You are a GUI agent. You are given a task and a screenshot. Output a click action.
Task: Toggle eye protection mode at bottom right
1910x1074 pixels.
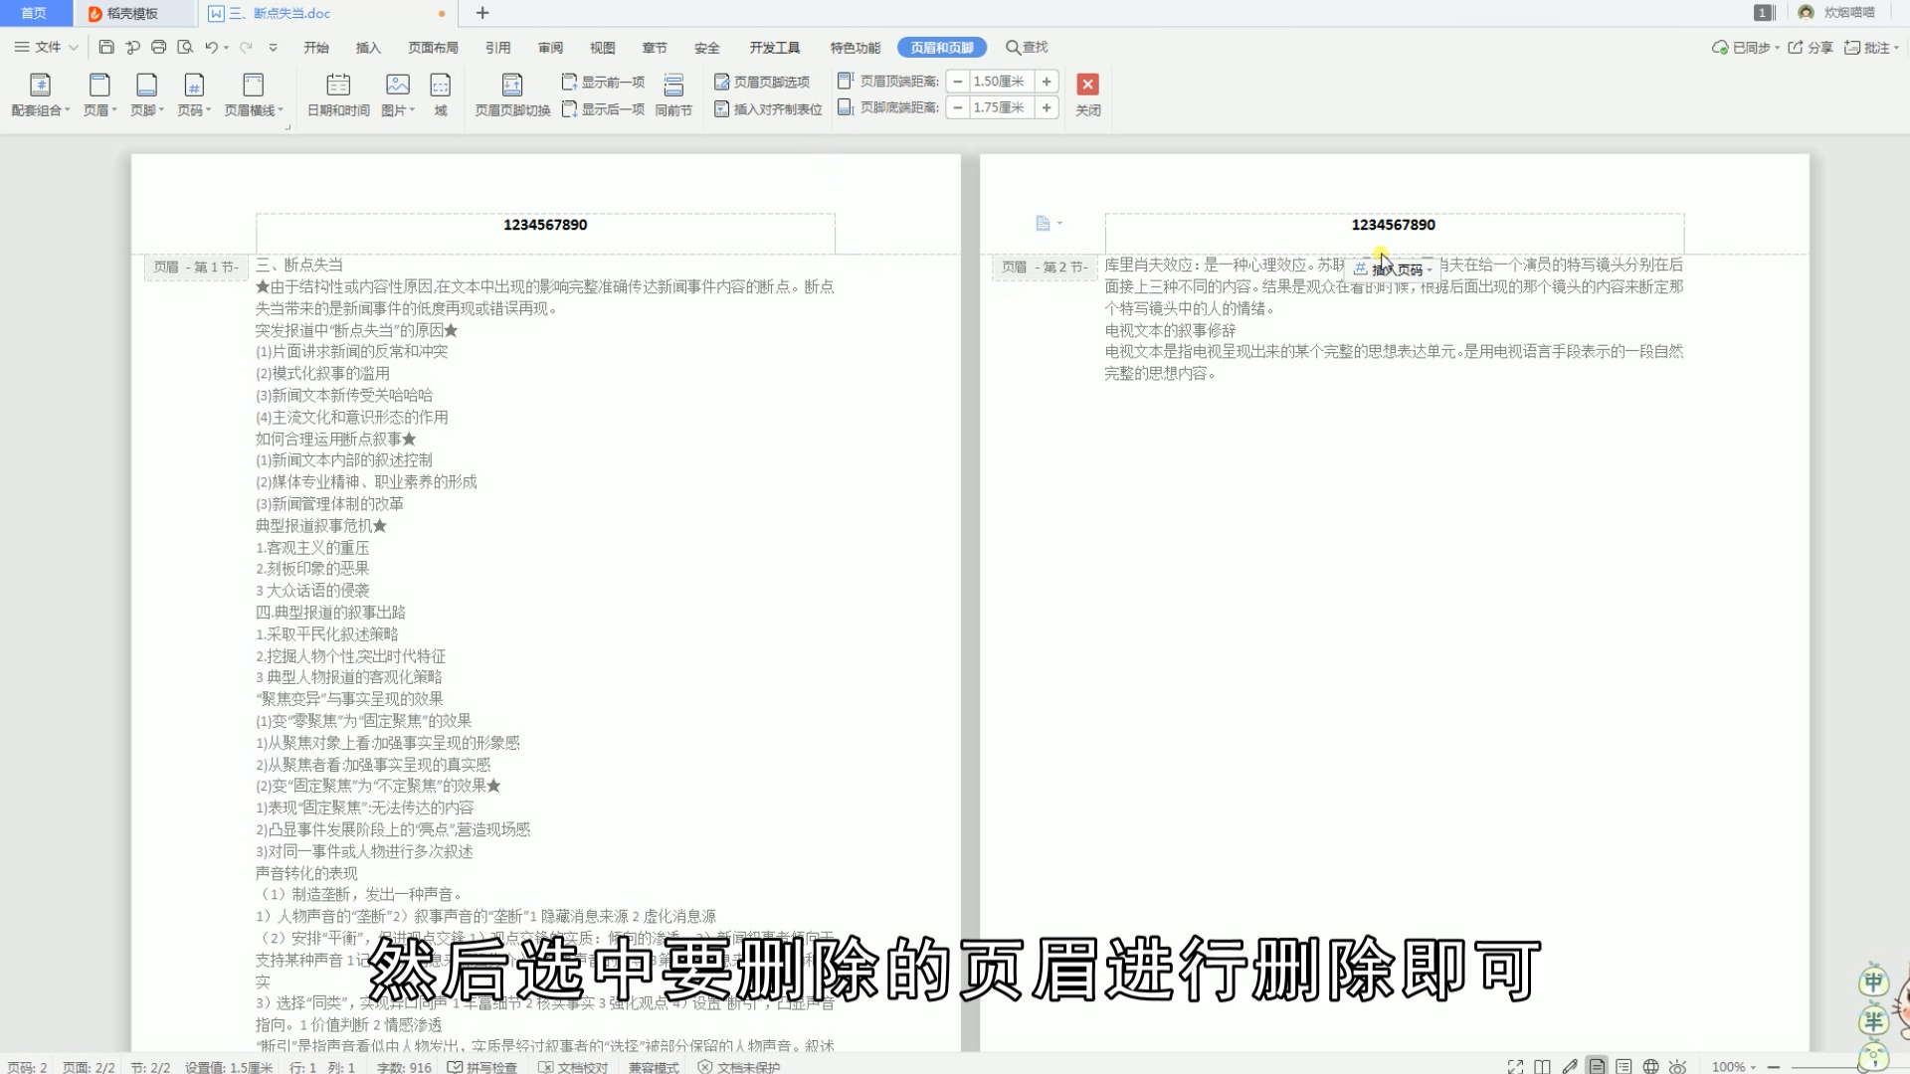coord(1677,1065)
